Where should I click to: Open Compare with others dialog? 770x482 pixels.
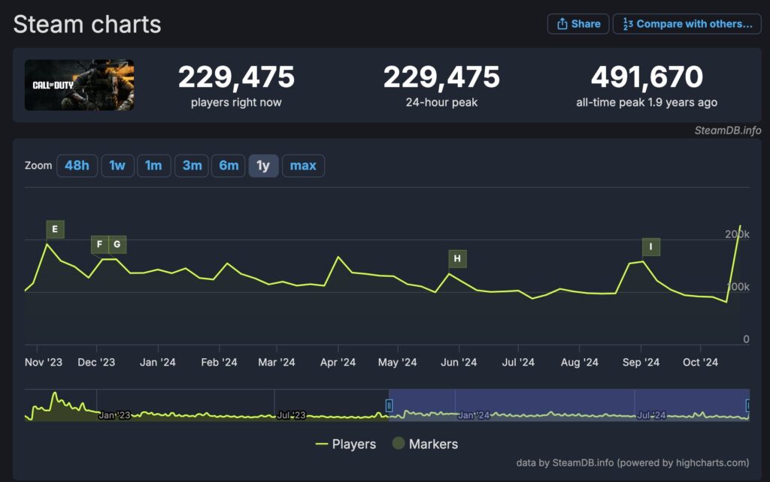pyautogui.click(x=687, y=24)
